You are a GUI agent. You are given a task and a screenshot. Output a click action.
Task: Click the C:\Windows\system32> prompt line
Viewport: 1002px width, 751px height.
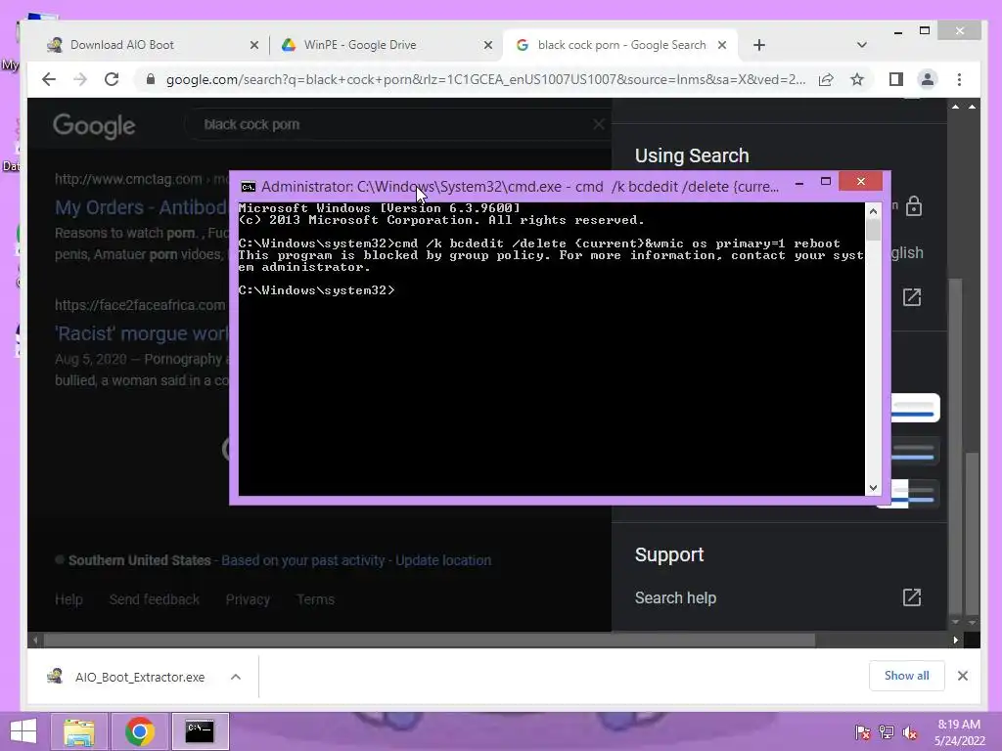click(316, 289)
